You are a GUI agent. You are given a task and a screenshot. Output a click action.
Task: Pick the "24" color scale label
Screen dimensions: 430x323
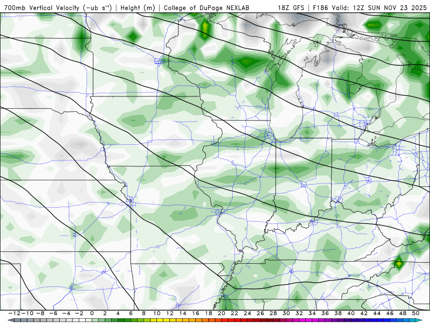pyautogui.click(x=247, y=313)
